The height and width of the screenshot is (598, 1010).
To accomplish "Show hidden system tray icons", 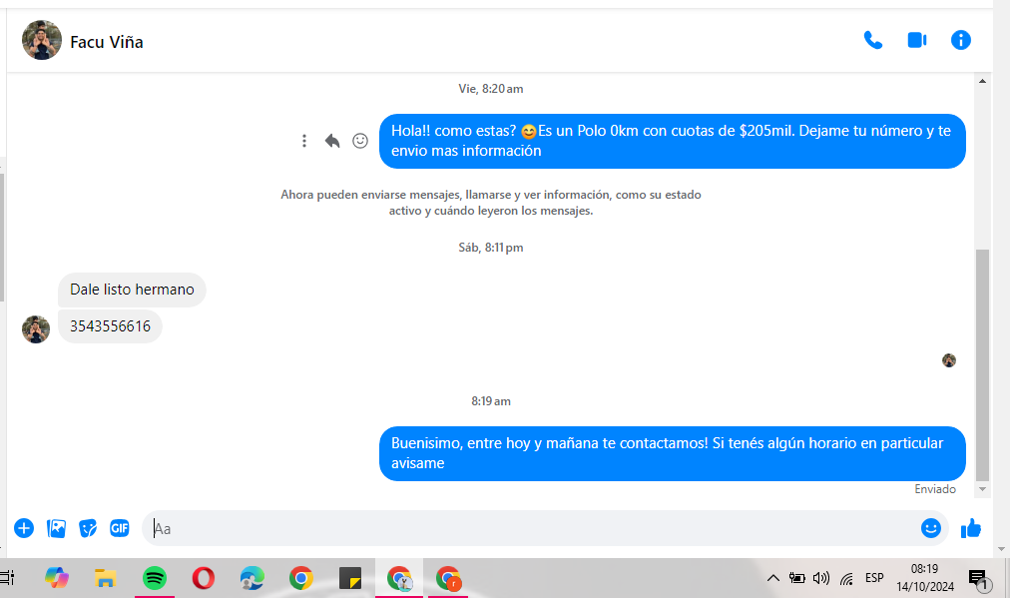I will pos(772,578).
